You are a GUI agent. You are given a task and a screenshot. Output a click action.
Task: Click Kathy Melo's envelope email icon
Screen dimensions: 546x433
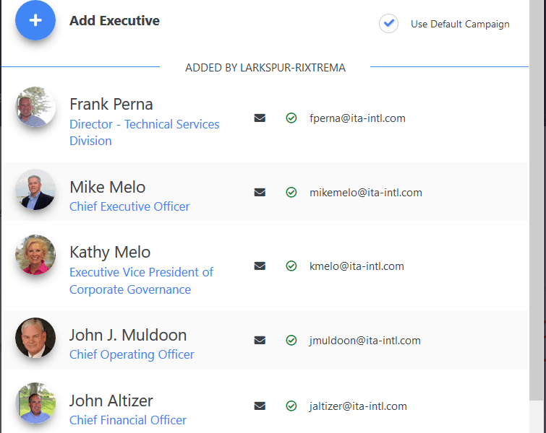tap(260, 266)
